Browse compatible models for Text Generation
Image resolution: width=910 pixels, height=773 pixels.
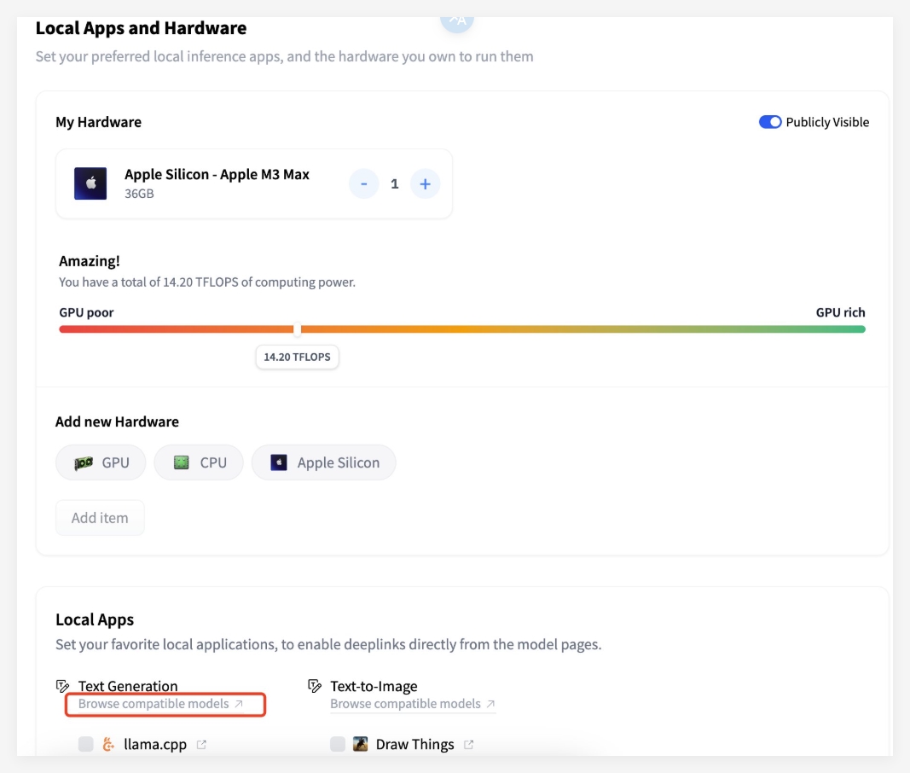tap(160, 704)
